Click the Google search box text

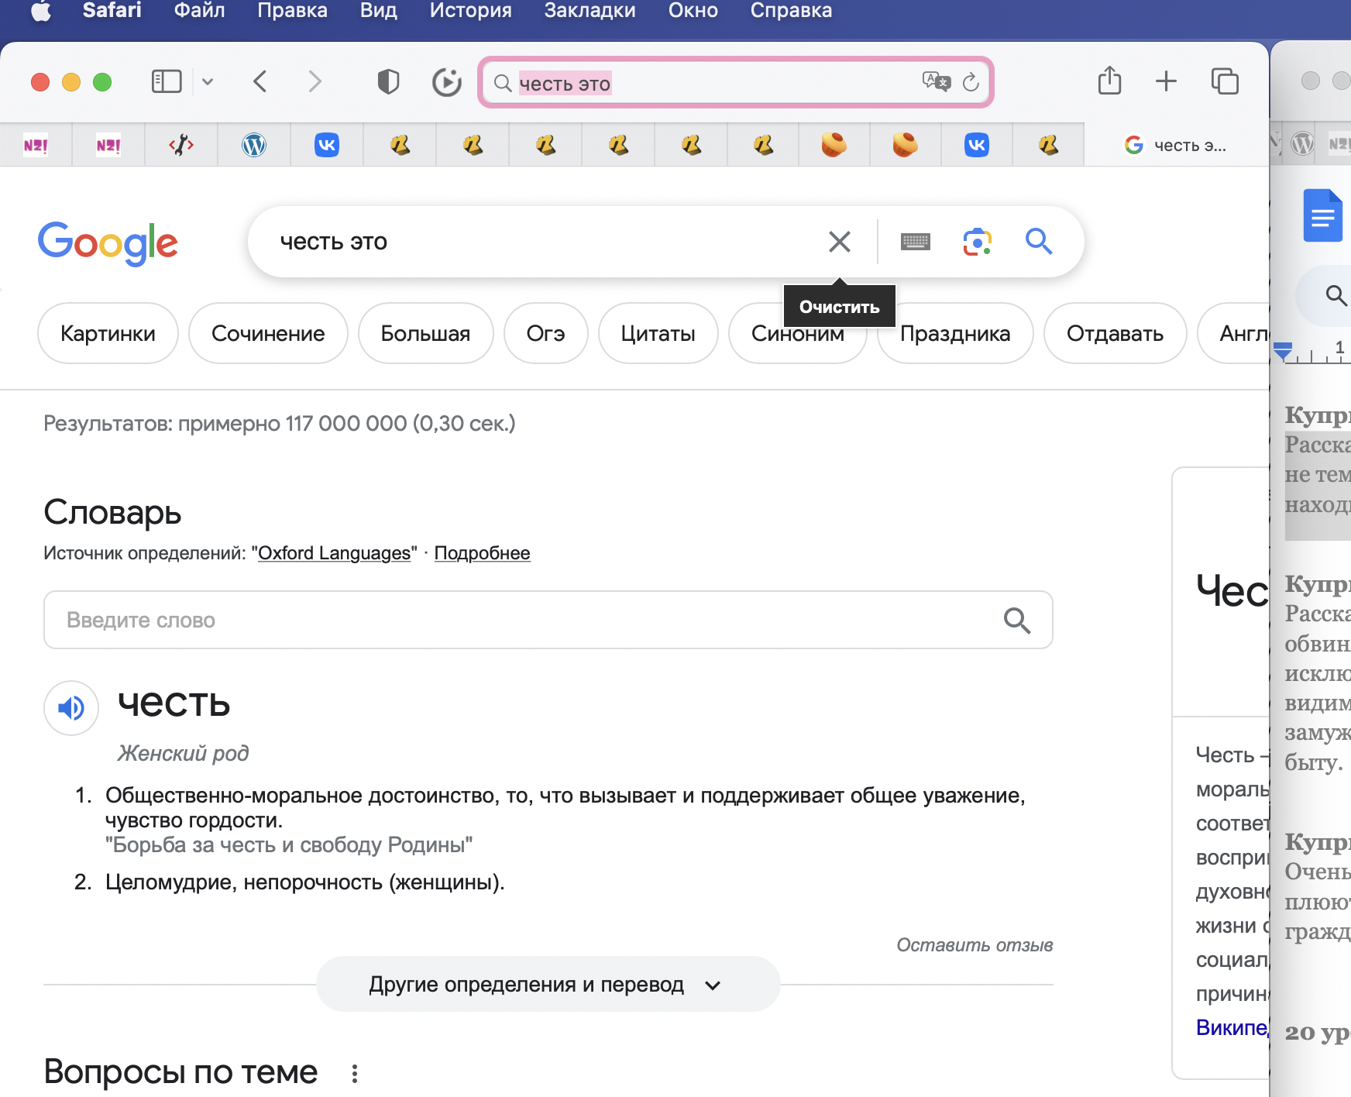point(334,242)
